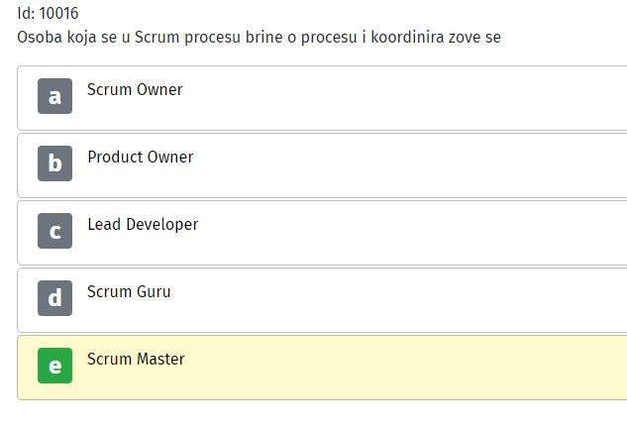Screen dimensions: 627x427
Task: Select the gray letter badge "b"
Action: click(54, 163)
